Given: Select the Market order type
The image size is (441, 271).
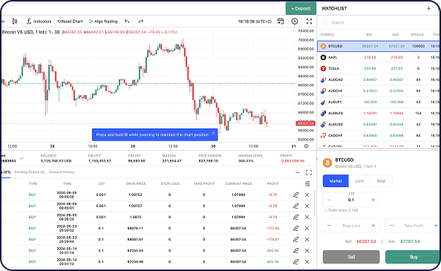Looking at the screenshot, I should tap(336, 181).
